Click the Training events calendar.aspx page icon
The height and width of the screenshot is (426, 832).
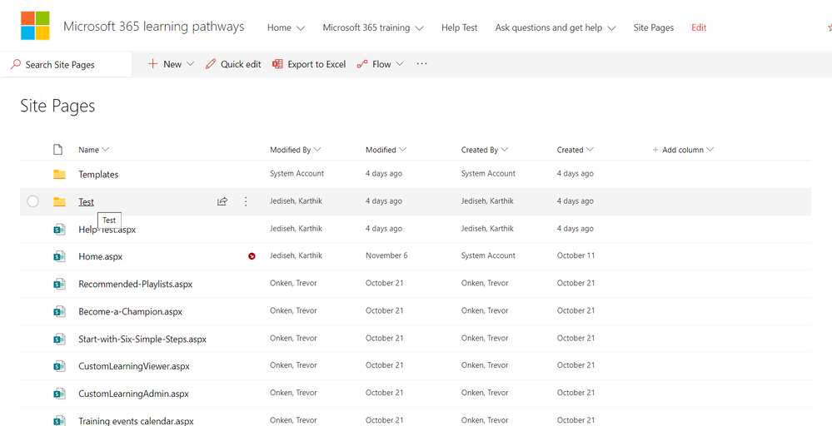click(59, 421)
